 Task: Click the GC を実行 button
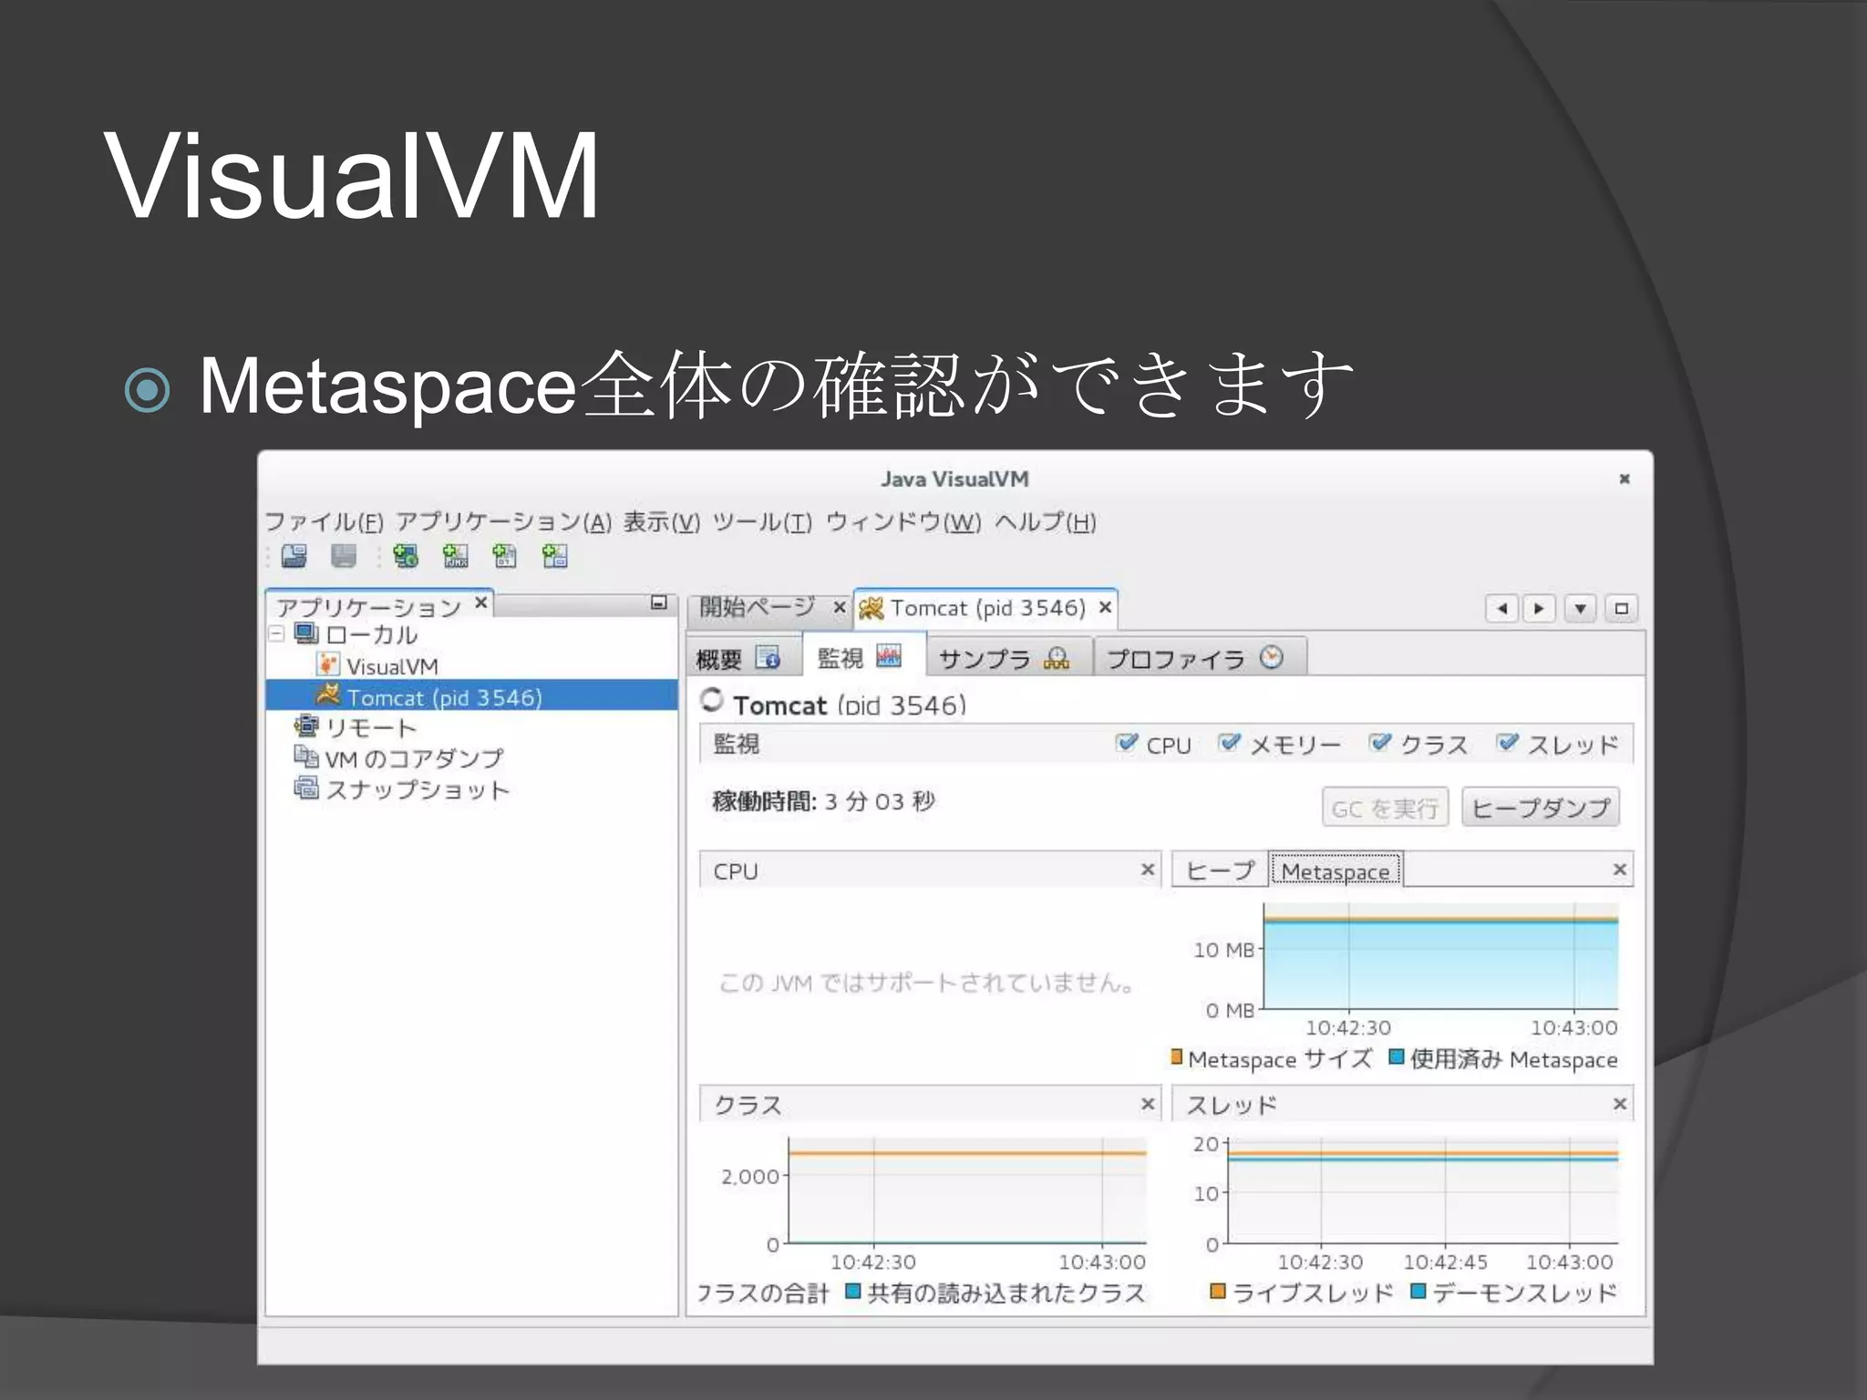(x=1385, y=808)
